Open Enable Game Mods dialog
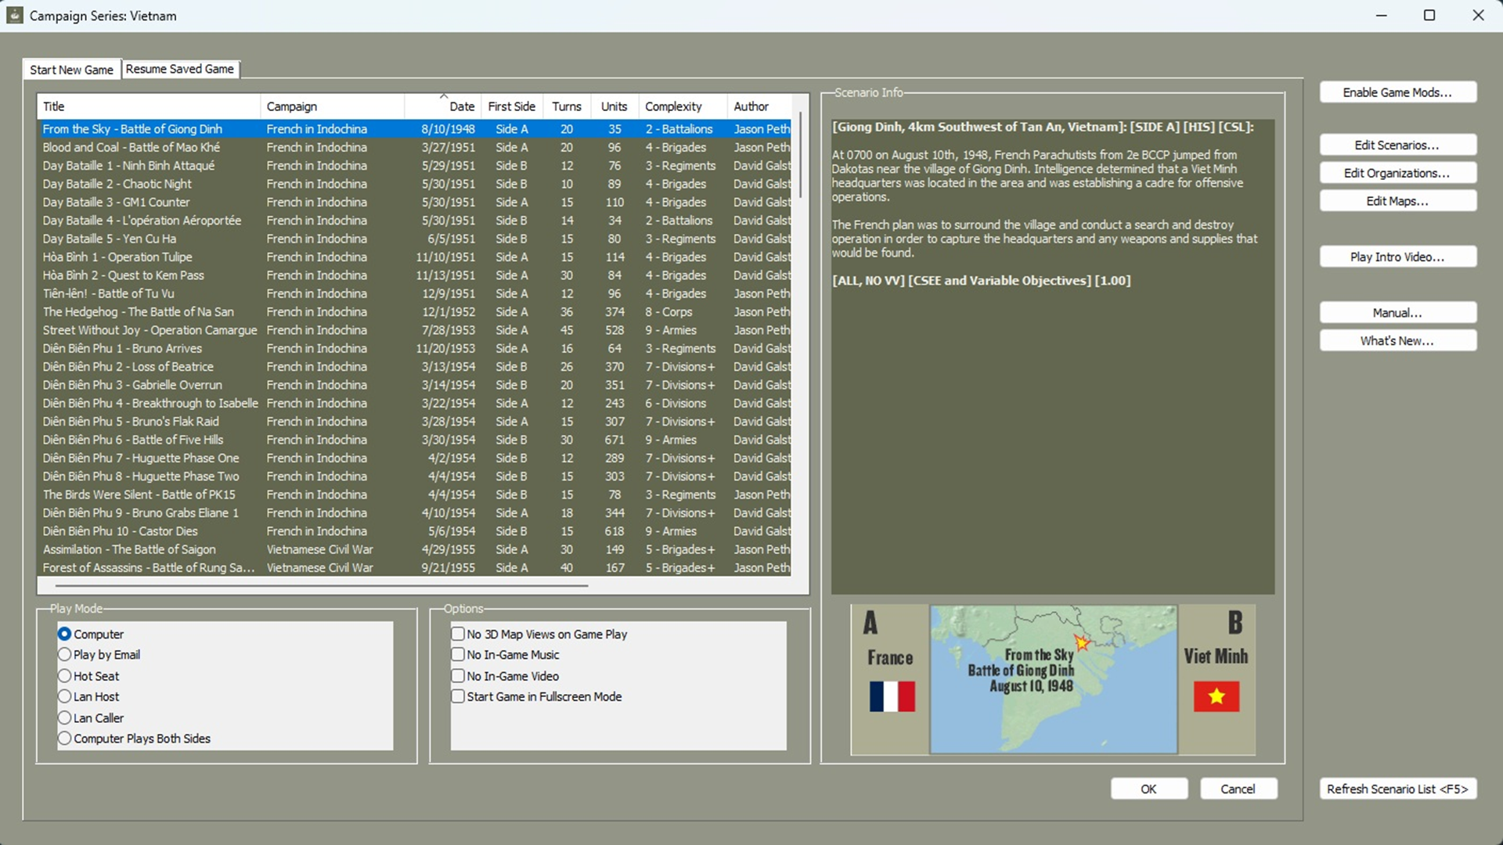 1397,92
